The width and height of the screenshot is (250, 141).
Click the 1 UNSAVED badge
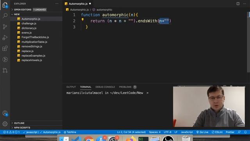click(40, 9)
